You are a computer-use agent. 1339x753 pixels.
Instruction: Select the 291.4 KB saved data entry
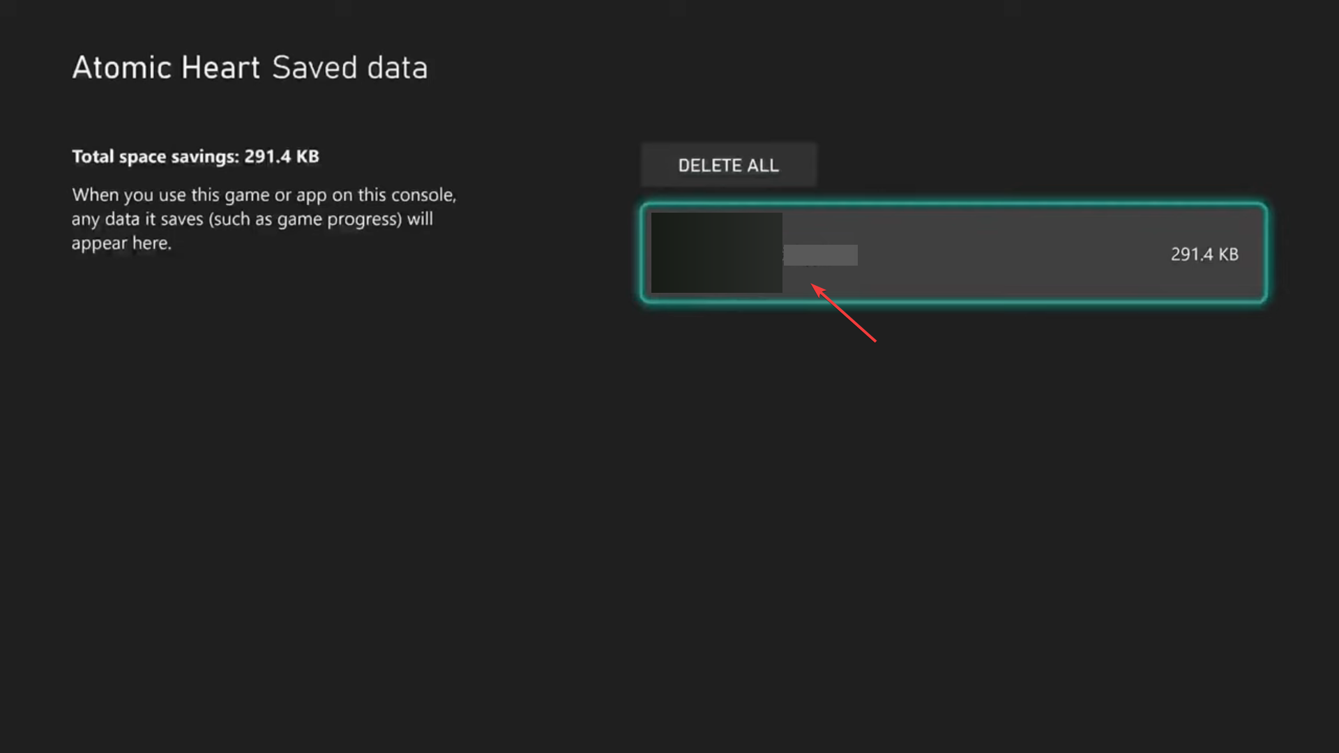(953, 253)
